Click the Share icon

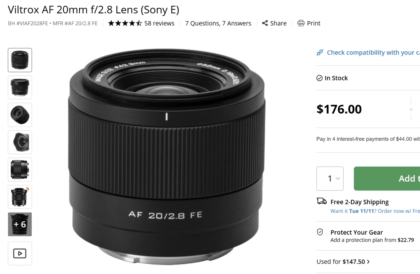(x=265, y=23)
